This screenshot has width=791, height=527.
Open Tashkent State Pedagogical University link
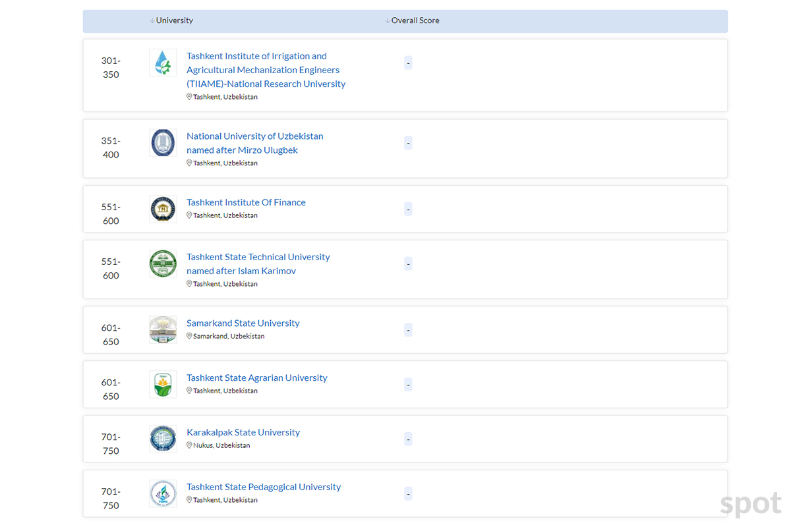pyautogui.click(x=264, y=487)
